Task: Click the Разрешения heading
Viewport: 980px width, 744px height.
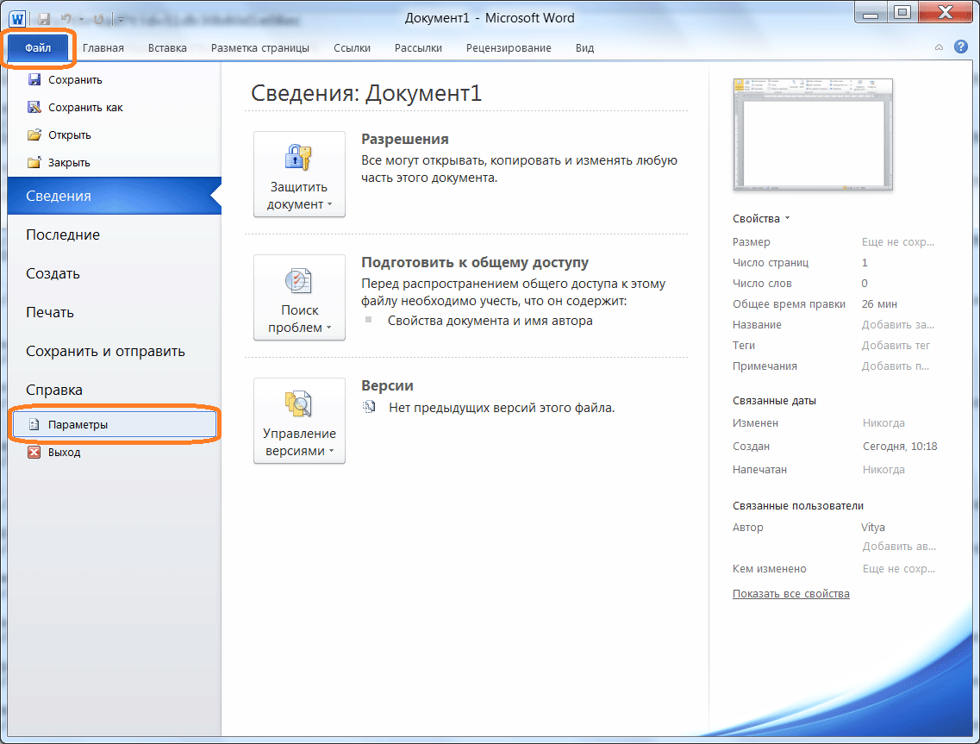Action: pos(405,139)
